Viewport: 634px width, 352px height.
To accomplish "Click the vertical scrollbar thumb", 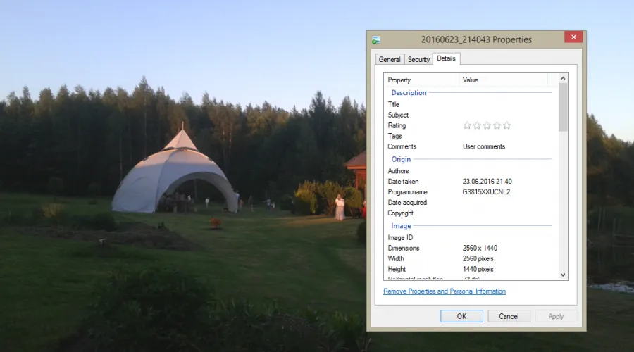I will coord(563,107).
